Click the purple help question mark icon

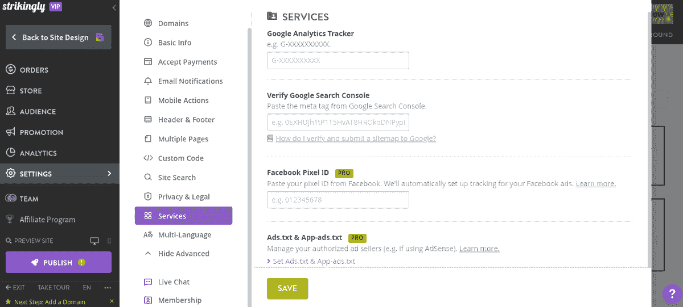670,294
